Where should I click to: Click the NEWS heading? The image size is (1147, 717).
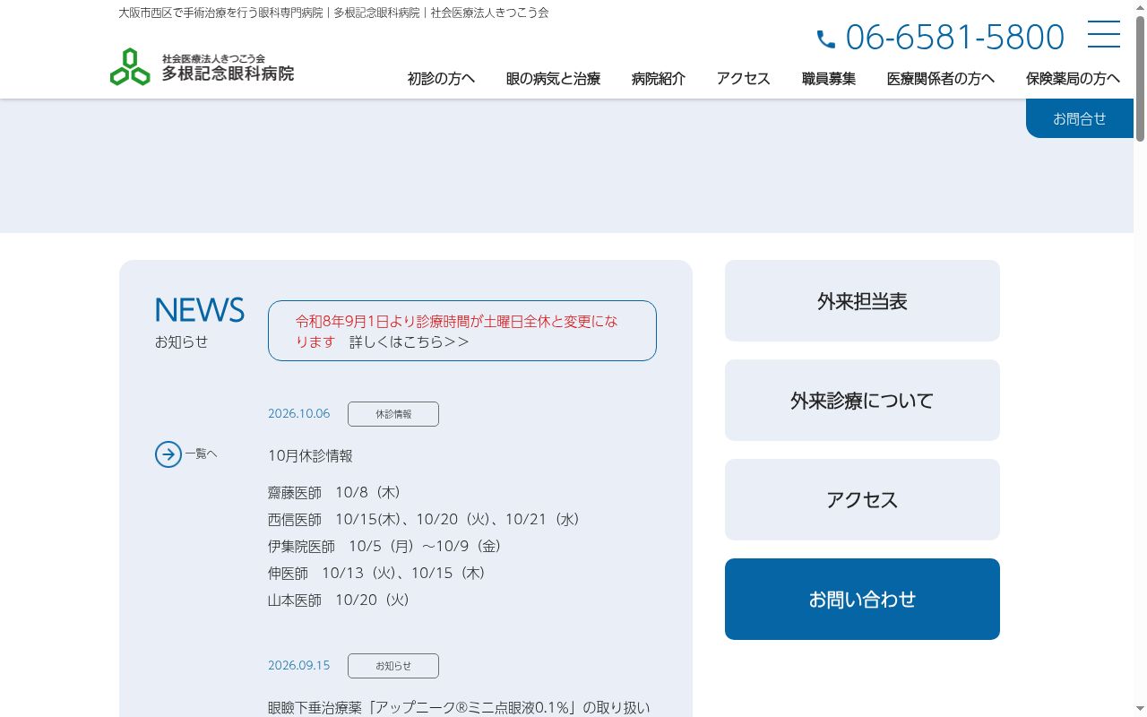[x=200, y=310]
